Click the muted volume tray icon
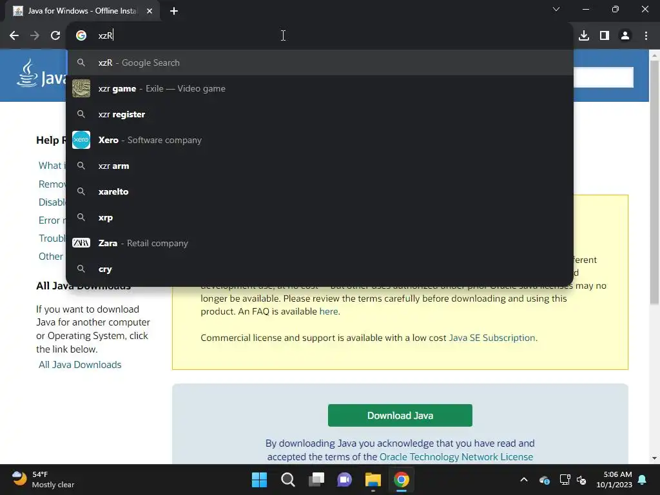 pos(582,480)
